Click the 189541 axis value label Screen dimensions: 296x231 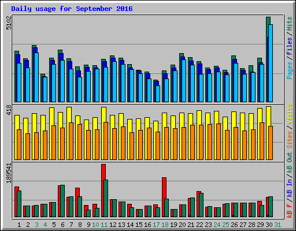point(9,173)
